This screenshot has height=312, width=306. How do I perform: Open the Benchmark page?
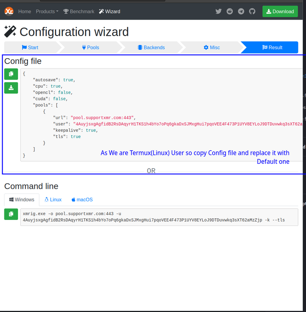coord(79,12)
